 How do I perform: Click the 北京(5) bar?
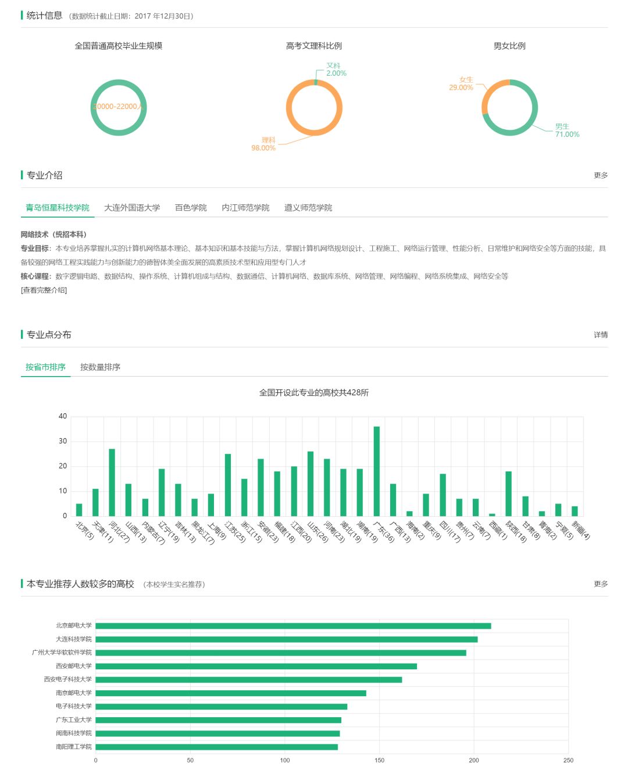pos(79,510)
